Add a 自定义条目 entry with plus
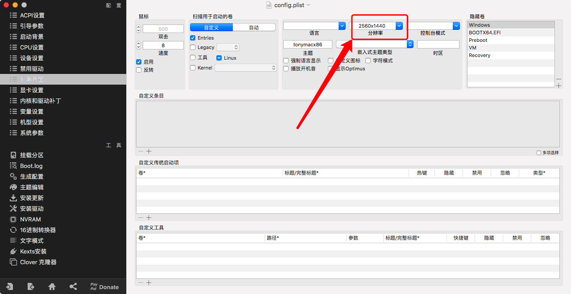The width and height of the screenshot is (571, 294). (x=149, y=151)
